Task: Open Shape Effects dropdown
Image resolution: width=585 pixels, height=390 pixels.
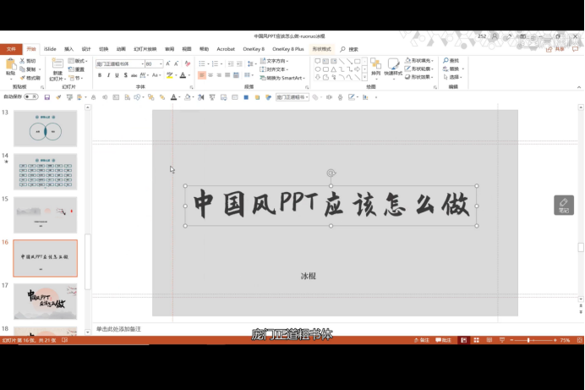Action: click(419, 77)
